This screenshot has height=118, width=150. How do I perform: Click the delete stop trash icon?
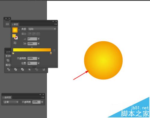point(54,50)
